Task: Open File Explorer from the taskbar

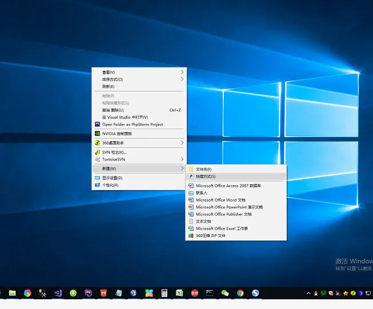Action: click(12, 293)
